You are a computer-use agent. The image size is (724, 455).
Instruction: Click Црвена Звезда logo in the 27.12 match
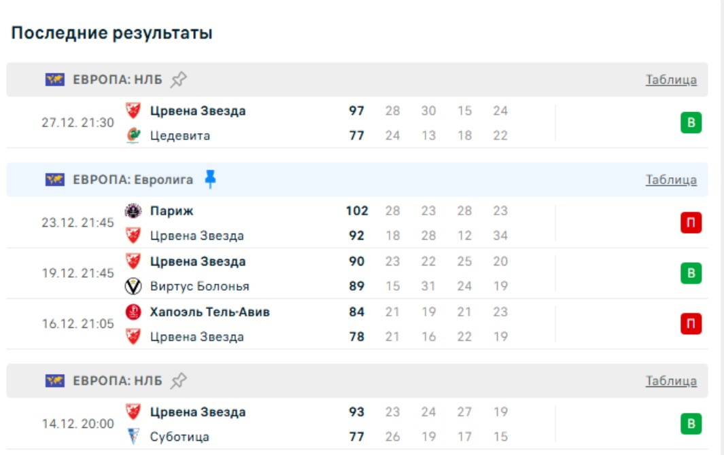133,111
